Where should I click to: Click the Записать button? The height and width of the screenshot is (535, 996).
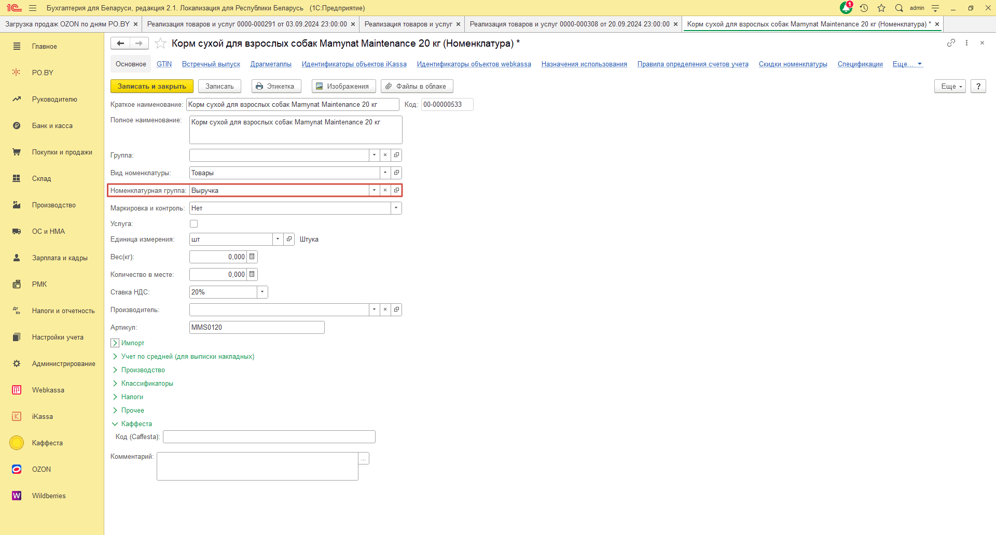(x=219, y=86)
